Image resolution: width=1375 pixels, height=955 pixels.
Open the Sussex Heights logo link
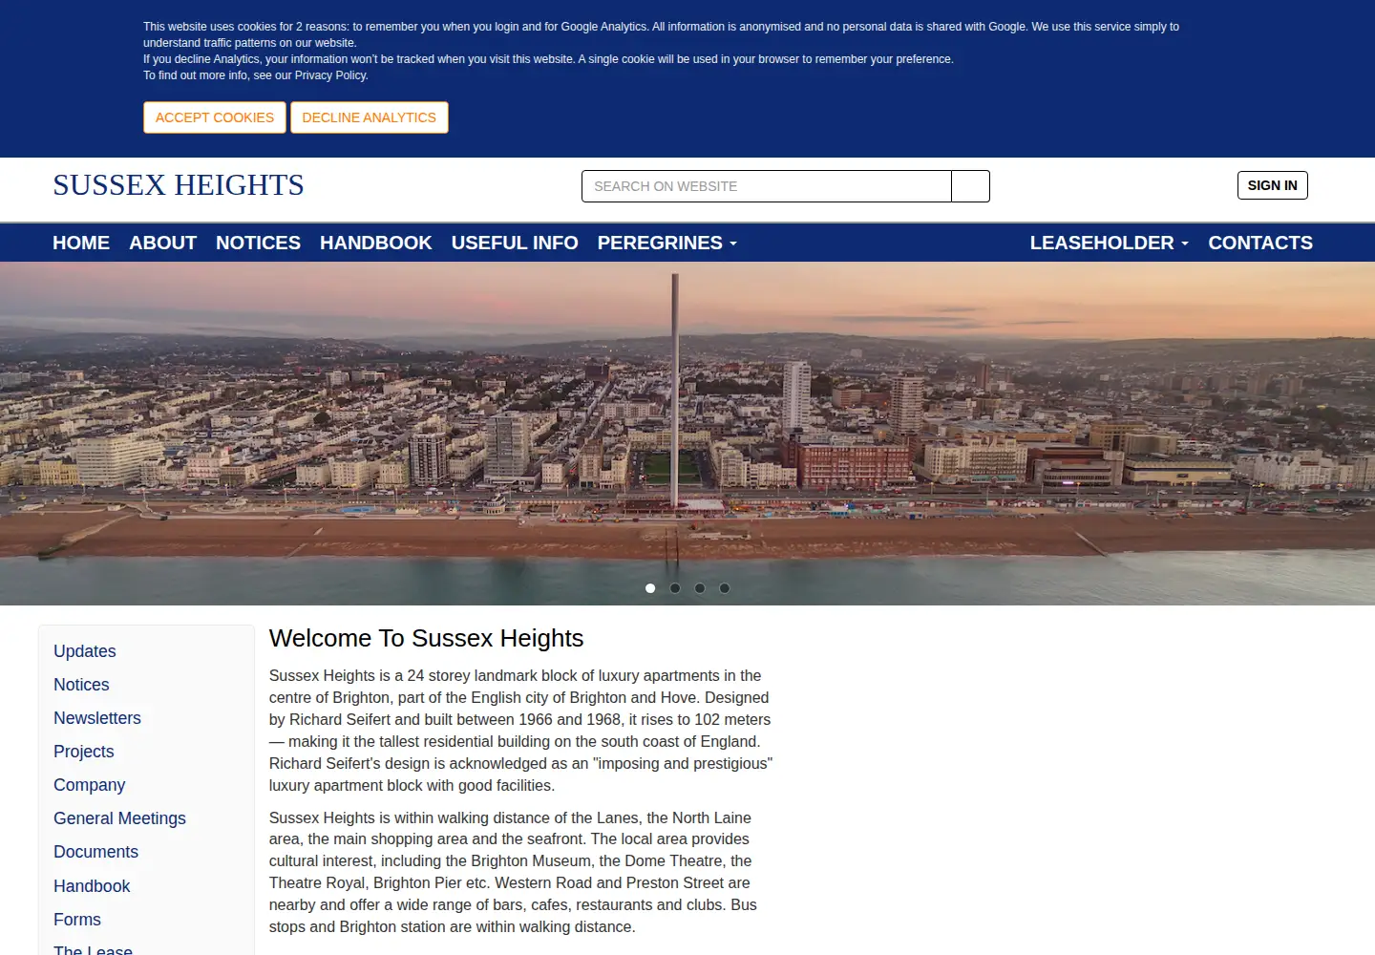[x=179, y=185]
